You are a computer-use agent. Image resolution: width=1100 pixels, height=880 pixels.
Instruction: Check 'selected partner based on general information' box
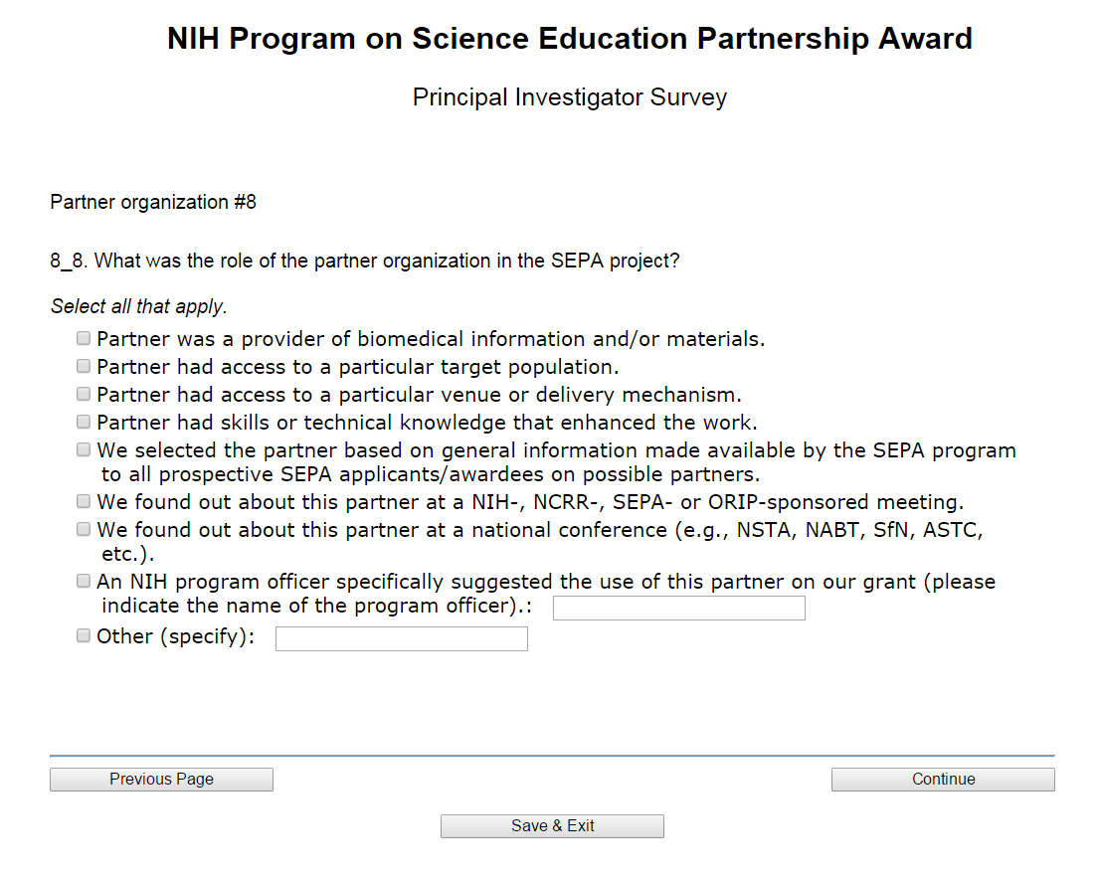coord(84,450)
